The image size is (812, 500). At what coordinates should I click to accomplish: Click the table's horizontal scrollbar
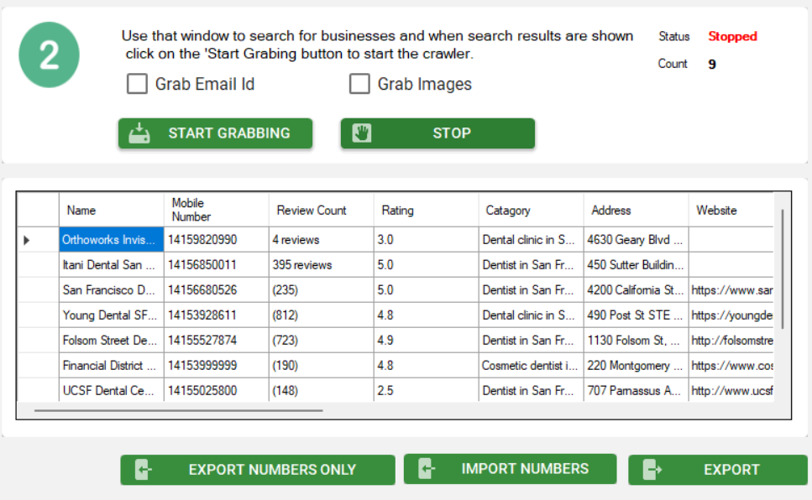179,410
